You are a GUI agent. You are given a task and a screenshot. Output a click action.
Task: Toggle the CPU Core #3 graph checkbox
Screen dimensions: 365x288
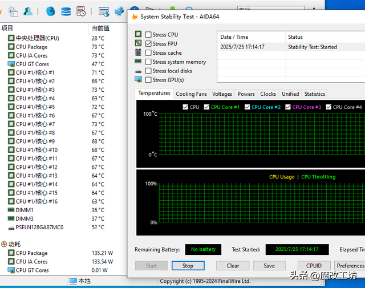point(288,107)
